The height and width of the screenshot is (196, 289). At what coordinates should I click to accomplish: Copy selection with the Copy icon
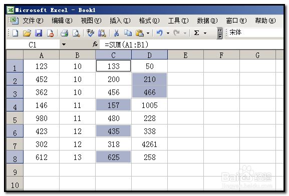128,33
